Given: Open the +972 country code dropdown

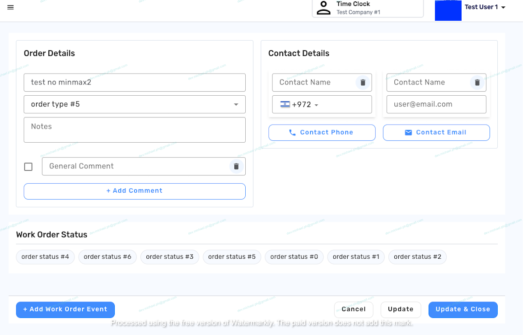Looking at the screenshot, I should pyautogui.click(x=316, y=105).
